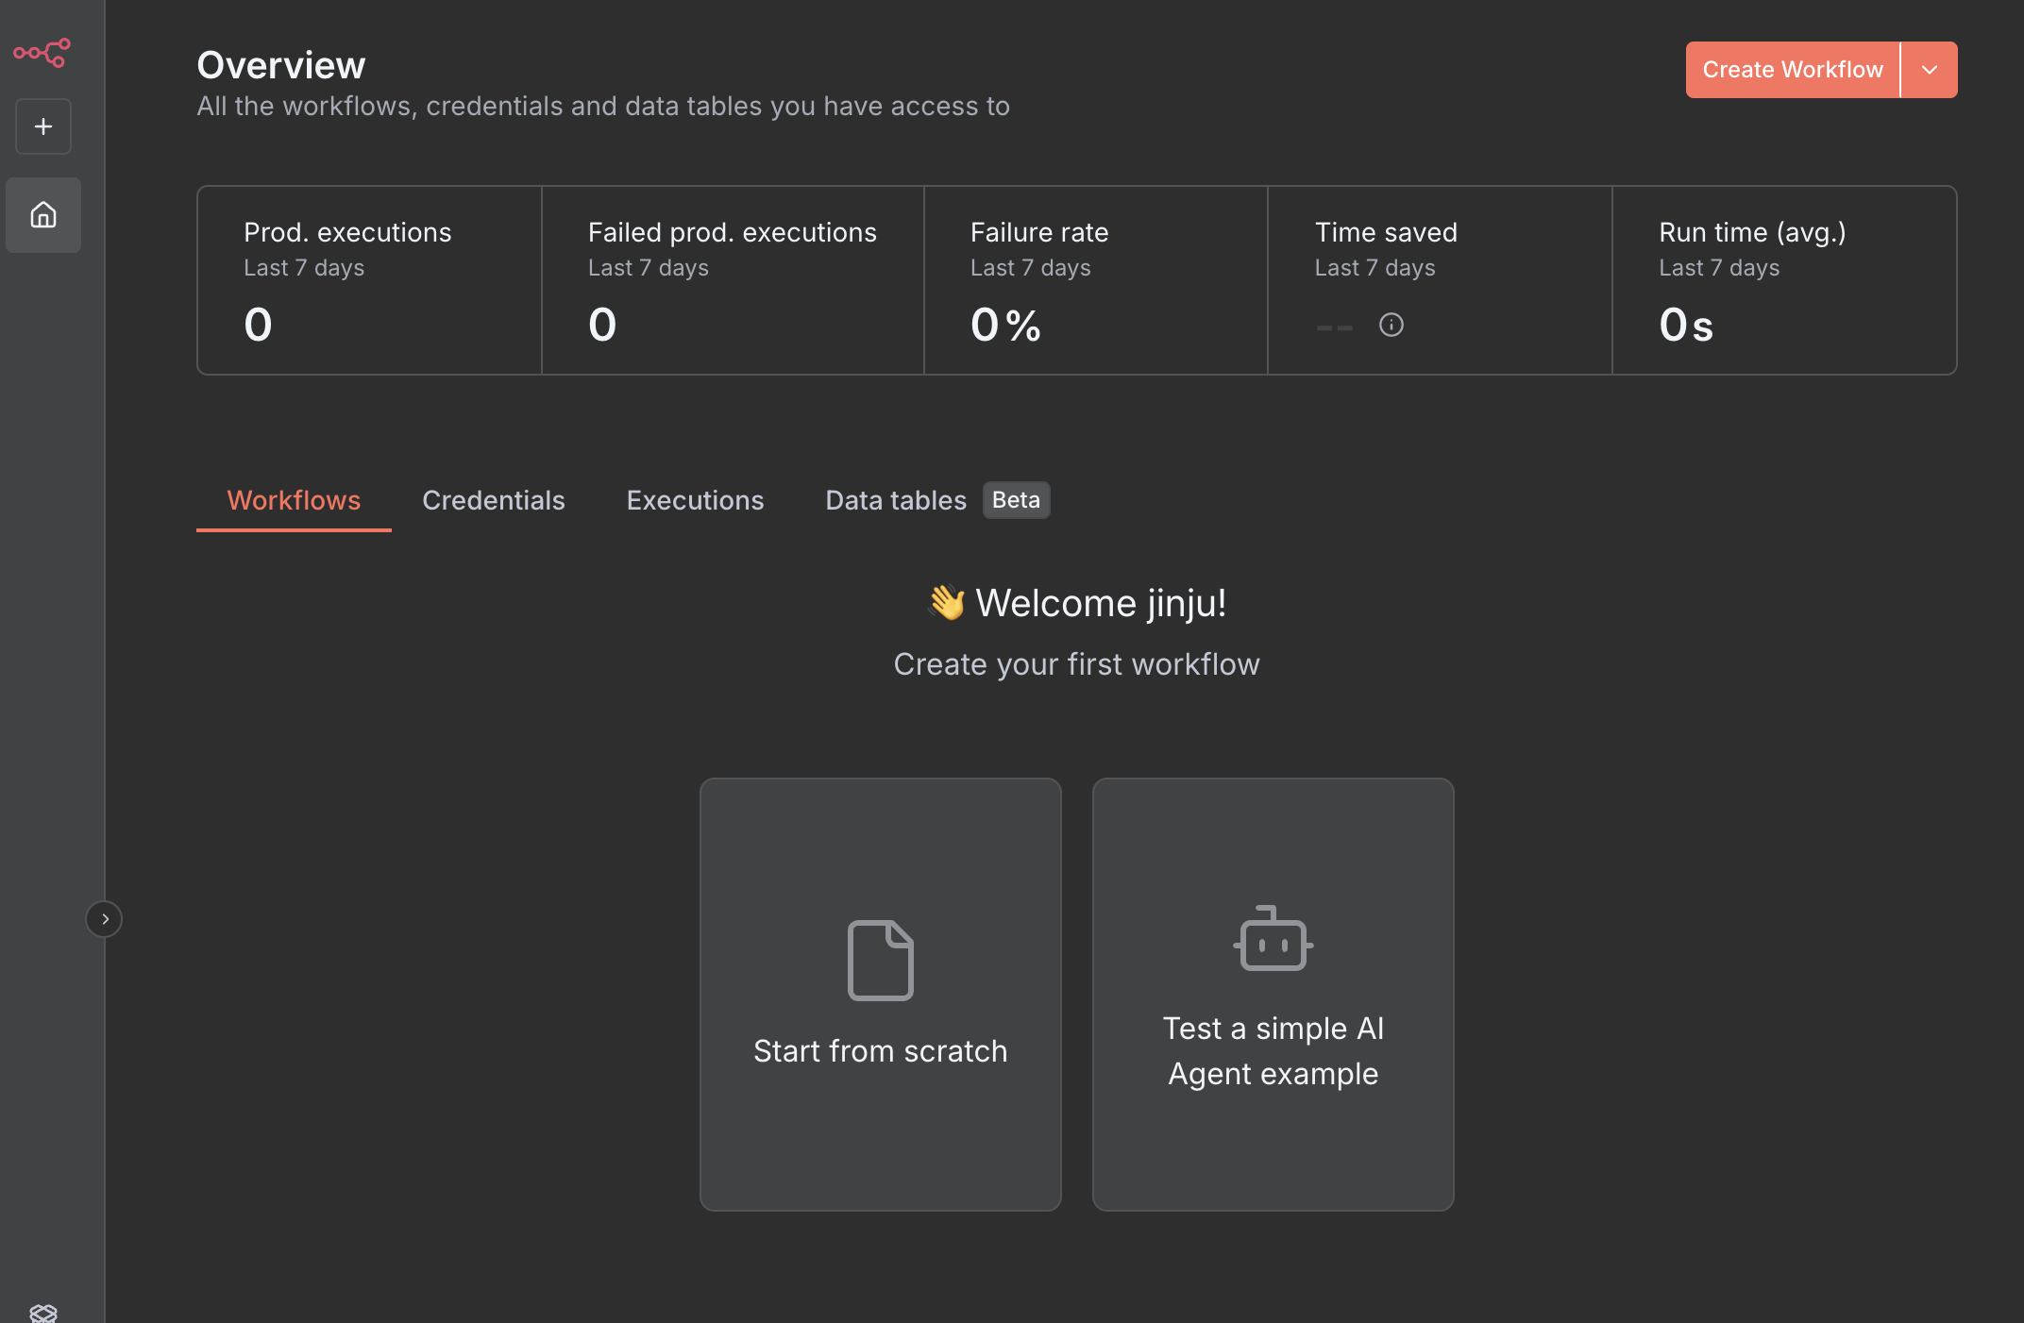Click the blank document icon
Image resolution: width=2024 pixels, height=1323 pixels.
[880, 960]
